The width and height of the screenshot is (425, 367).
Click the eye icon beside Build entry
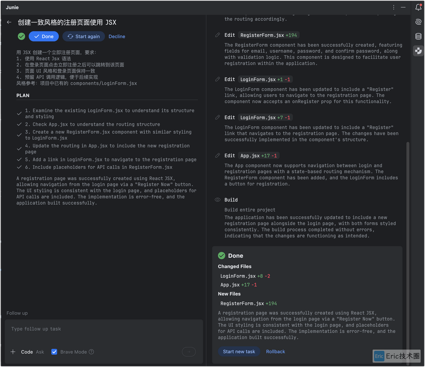tap(218, 200)
